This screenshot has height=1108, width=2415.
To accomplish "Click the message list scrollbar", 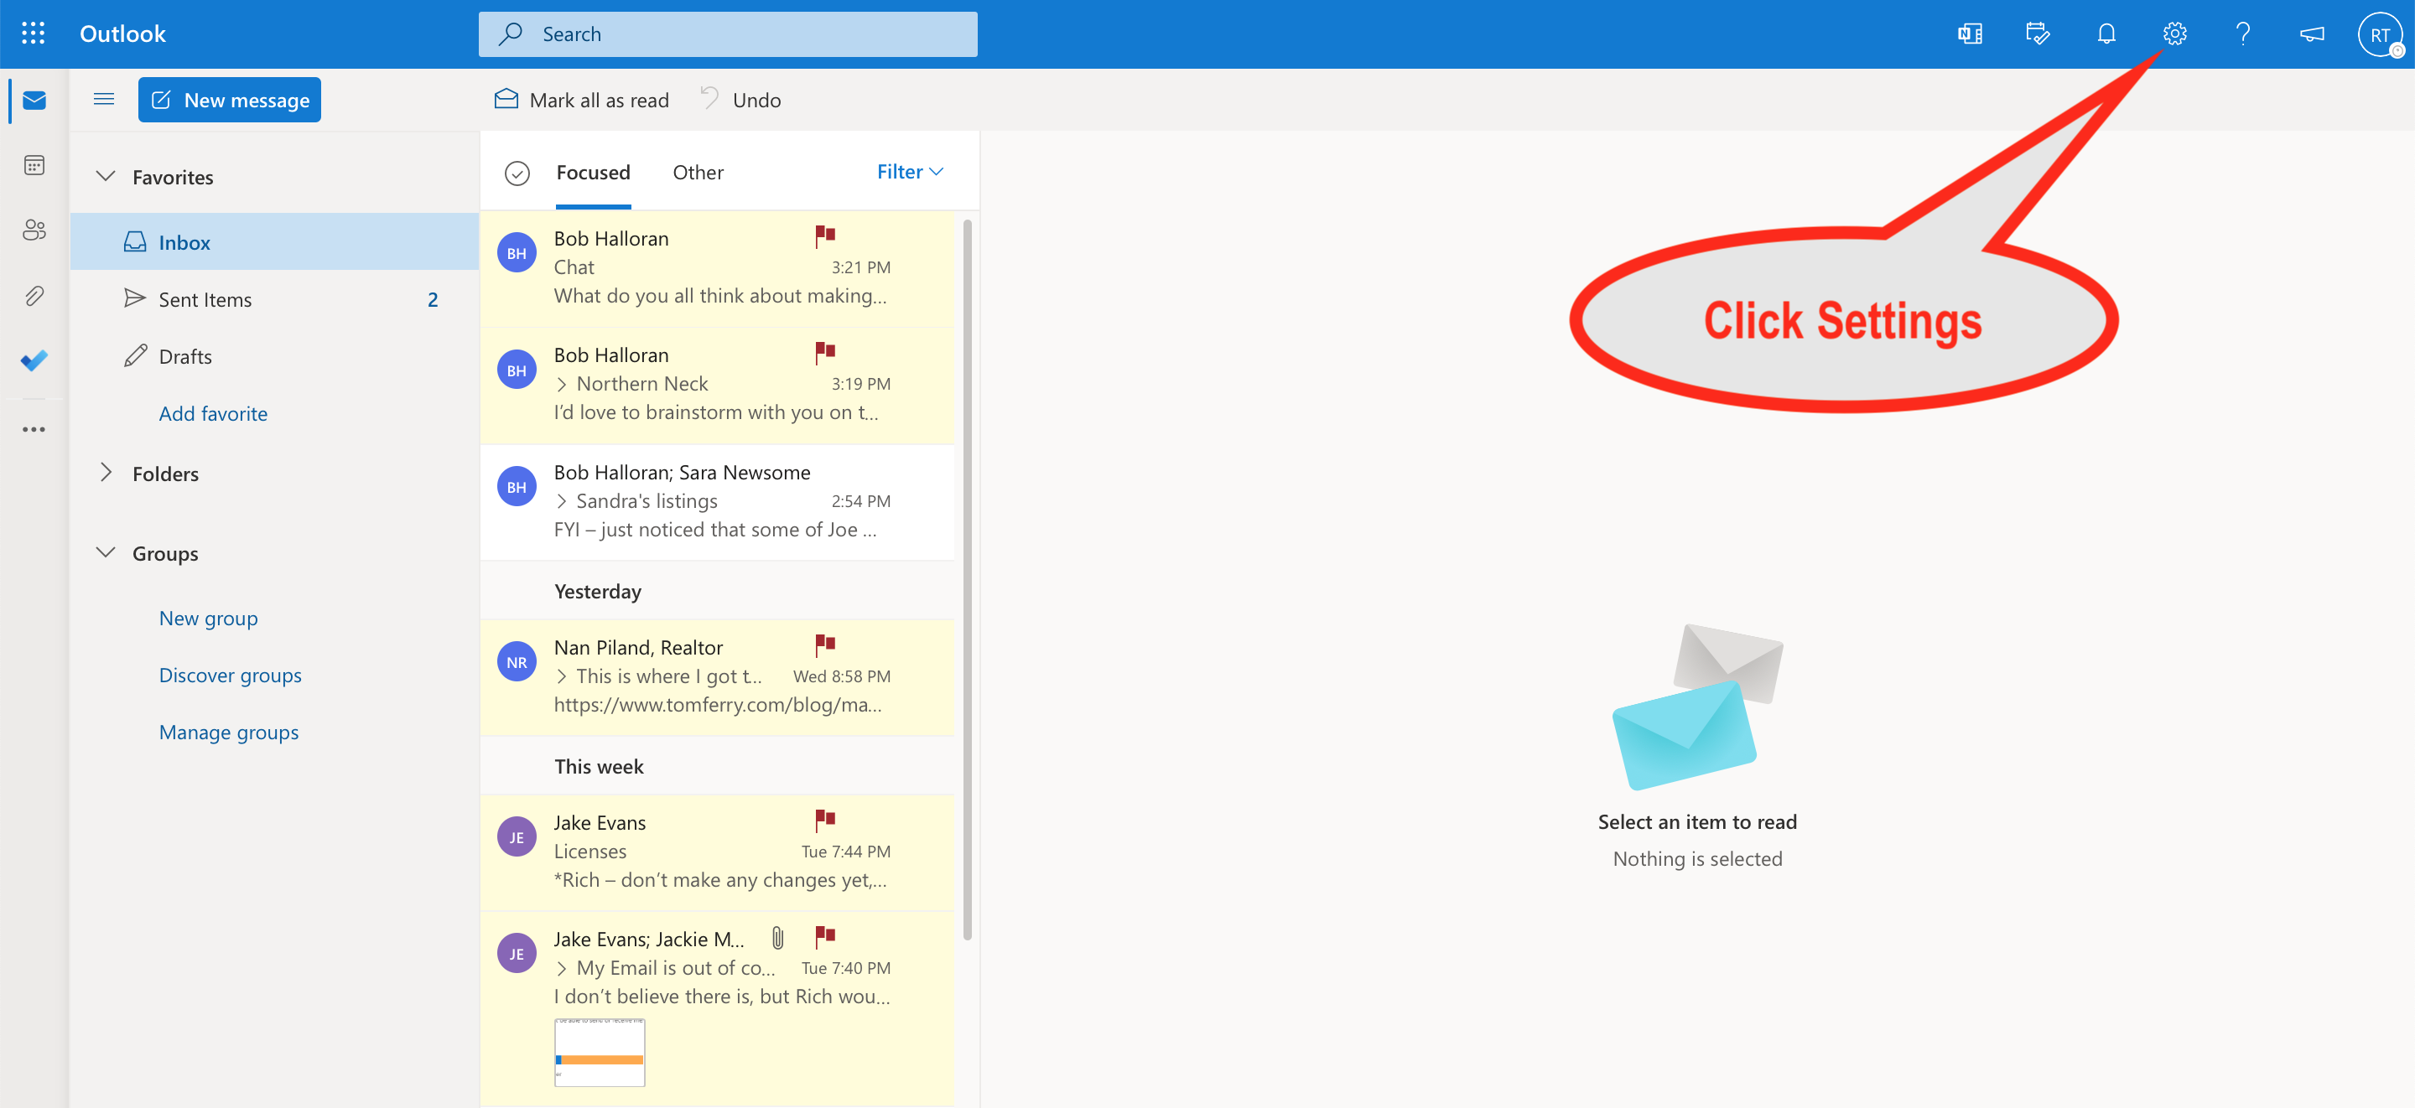I will [x=967, y=581].
